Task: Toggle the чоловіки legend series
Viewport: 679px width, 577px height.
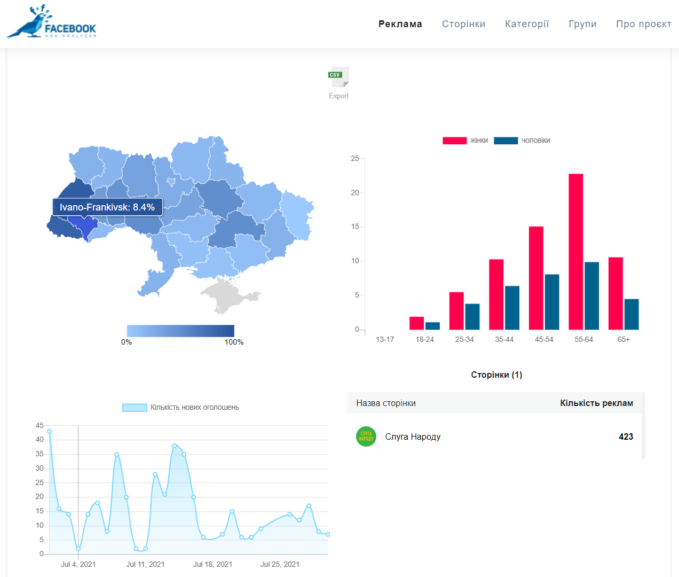Action: point(522,141)
